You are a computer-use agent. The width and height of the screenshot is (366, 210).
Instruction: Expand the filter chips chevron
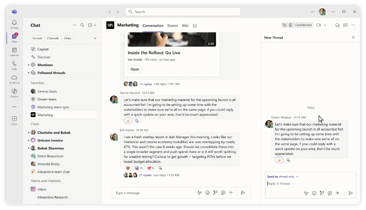95,38
